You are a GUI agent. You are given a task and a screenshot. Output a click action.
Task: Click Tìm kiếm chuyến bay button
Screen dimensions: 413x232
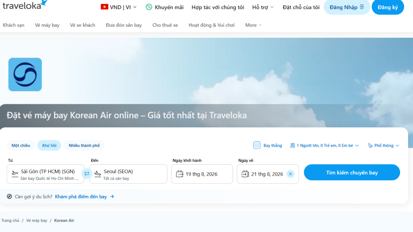coord(352,172)
